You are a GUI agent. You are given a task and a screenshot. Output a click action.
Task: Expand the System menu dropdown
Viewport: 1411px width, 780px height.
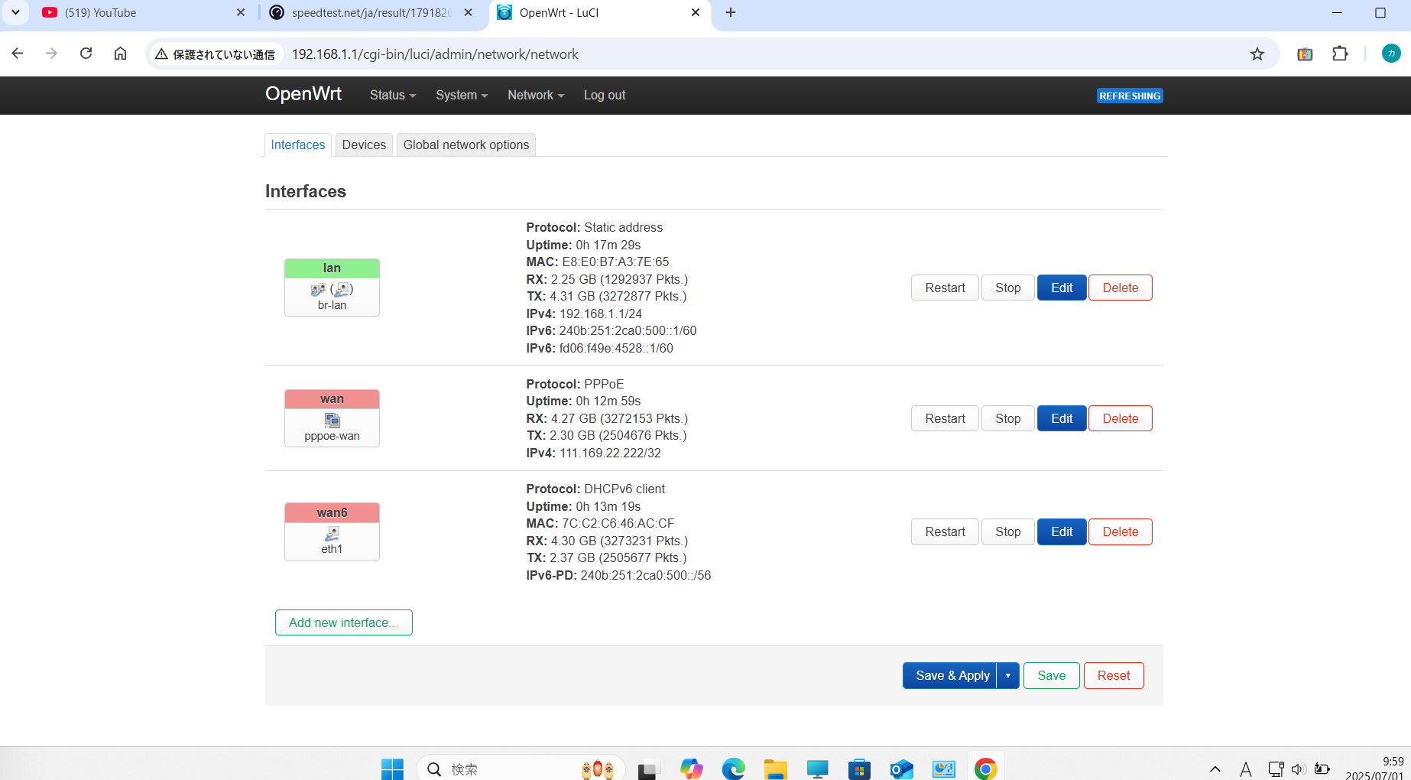tap(461, 95)
